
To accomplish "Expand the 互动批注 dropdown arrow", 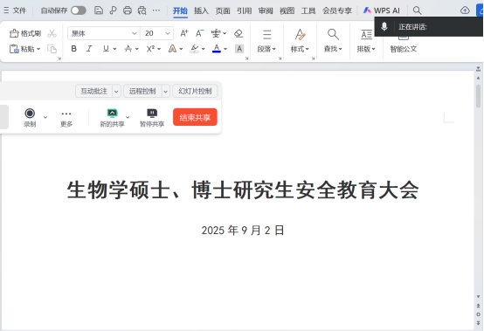I will pos(116,92).
